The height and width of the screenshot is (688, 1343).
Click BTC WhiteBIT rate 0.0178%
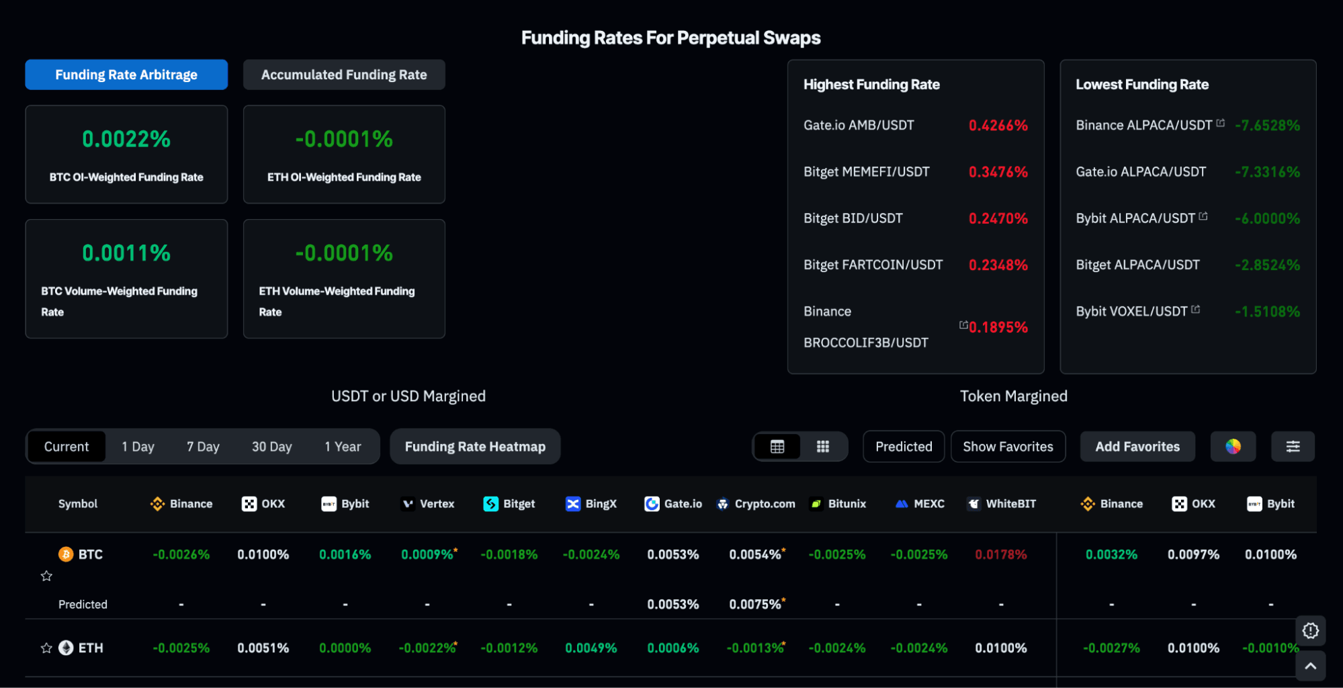point(1001,554)
